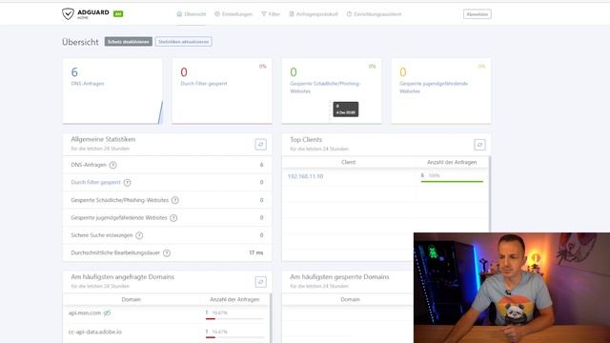Open Gesperrte jugendgefährdende Websites card
Viewport: 610px width, 343px height.
[x=441, y=91]
